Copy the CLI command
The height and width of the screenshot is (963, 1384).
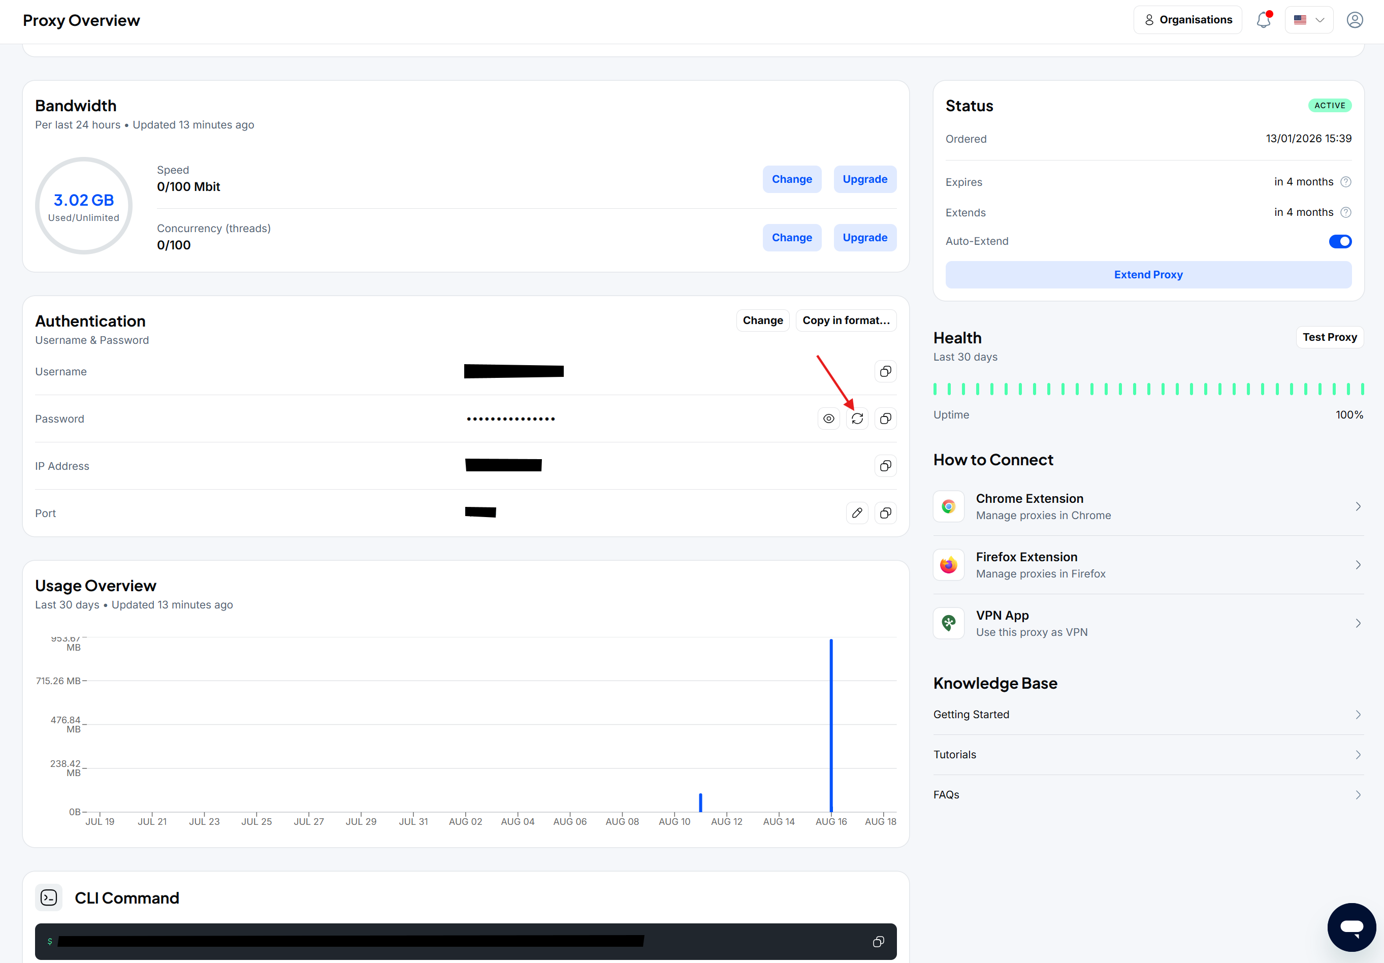point(878,941)
